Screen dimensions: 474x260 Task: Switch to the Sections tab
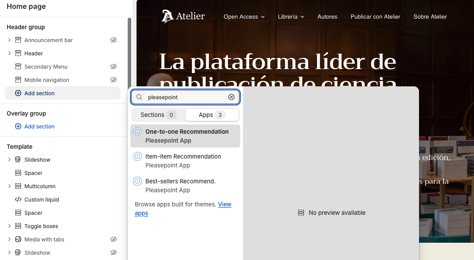(158, 115)
